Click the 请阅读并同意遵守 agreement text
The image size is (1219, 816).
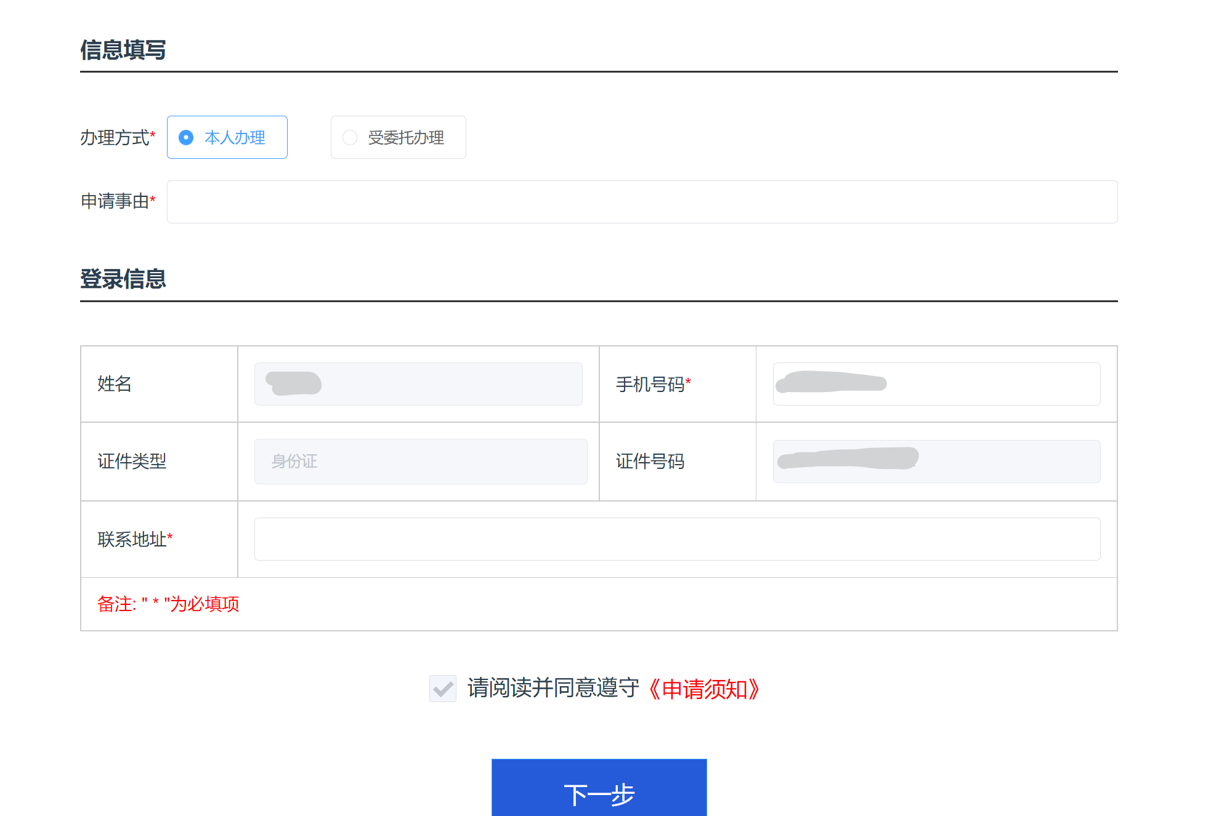point(553,689)
